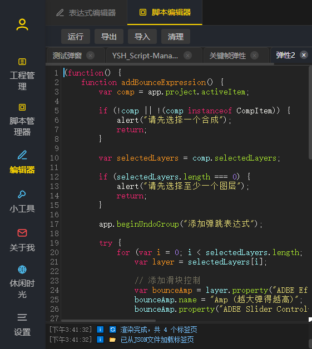This screenshot has width=312, height=349.
Task: Close the 测试弹窗 tab
Action: [x=91, y=56]
